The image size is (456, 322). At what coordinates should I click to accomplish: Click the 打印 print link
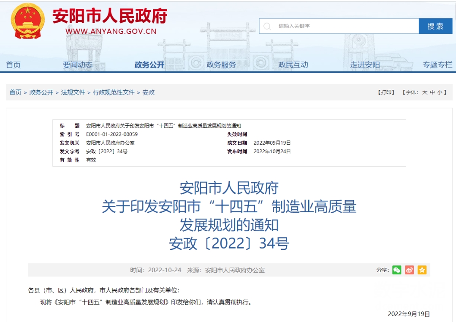tap(386, 92)
